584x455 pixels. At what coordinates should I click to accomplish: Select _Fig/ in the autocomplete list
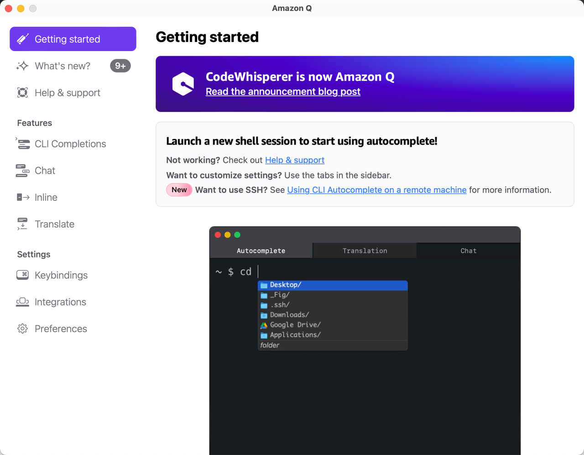pyautogui.click(x=333, y=295)
